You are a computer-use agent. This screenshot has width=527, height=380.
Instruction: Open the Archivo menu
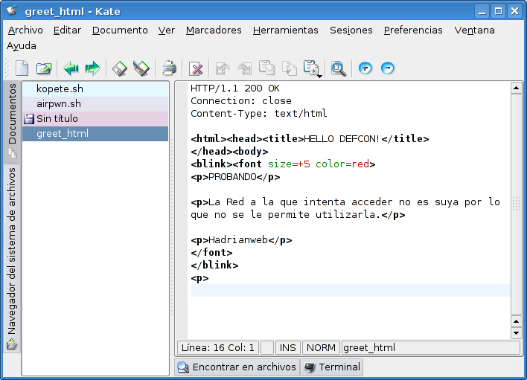click(x=25, y=30)
